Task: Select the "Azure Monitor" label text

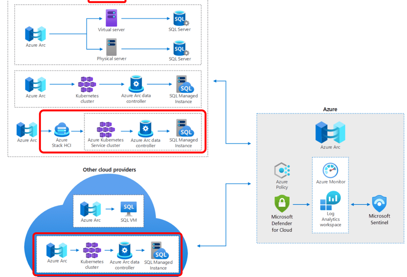Action: click(x=331, y=182)
